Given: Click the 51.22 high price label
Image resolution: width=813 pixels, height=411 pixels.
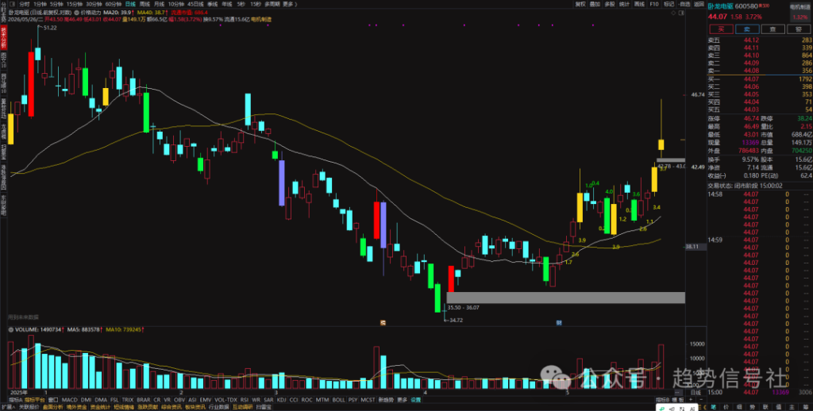Looking at the screenshot, I should (x=50, y=28).
